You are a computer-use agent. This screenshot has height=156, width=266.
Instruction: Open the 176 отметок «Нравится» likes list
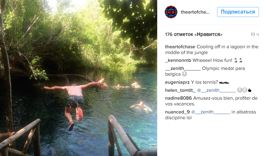[x=194, y=34]
